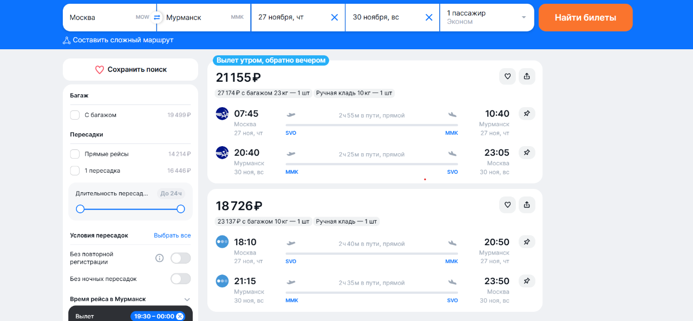The width and height of the screenshot is (693, 321).
Task: Check the Прямые рейсы filter
Action: click(75, 154)
